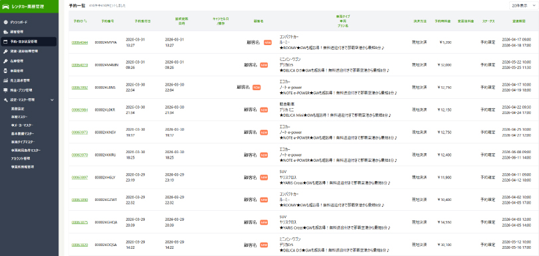Click NEW badge in row 00064044
This screenshot has height=256, width=539.
tap(268, 42)
